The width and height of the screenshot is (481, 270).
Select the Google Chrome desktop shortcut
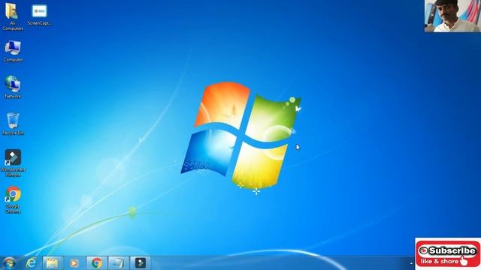[x=13, y=199]
